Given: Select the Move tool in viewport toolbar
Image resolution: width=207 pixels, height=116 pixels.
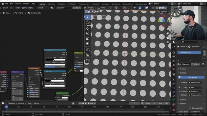Looking at the screenshot, I should (x=88, y=28).
